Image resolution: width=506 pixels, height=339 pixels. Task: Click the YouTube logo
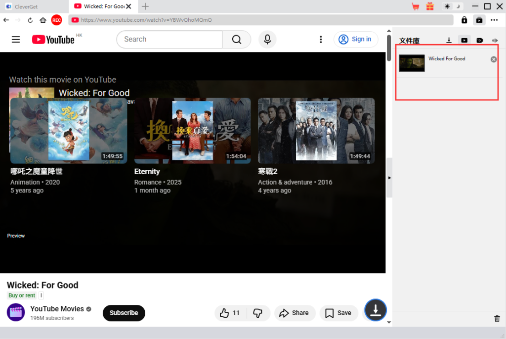53,40
